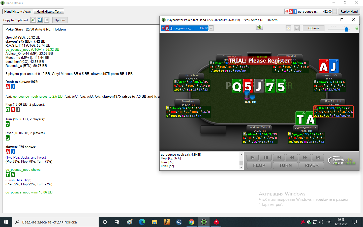Click the green help icon in replayer
Image resolution: width=363 pixels, height=227 pixels.
pos(357,28)
